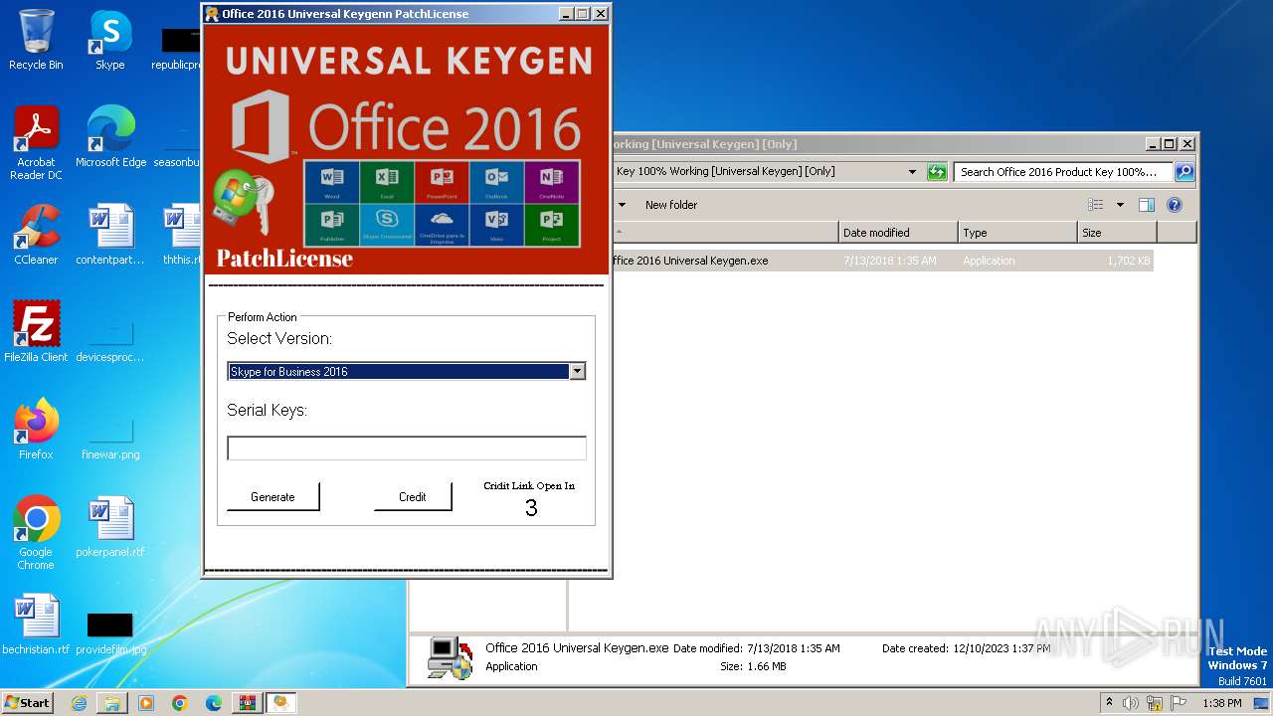Screen dimensions: 1273x716
Task: Select the Google Chrome desktop shortcut
Action: [x=36, y=533]
